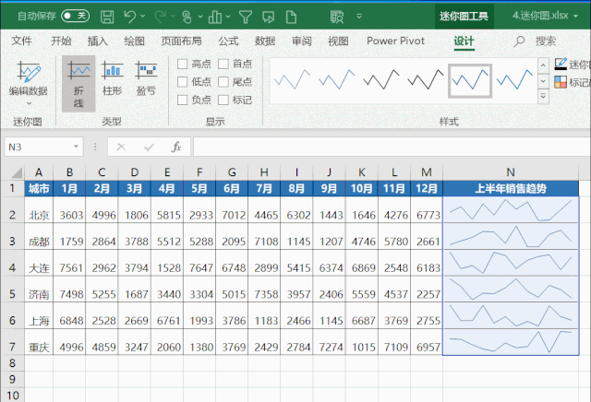The width and height of the screenshot is (591, 402).
Task: Click the filter funnel icon
Action: click(x=246, y=17)
